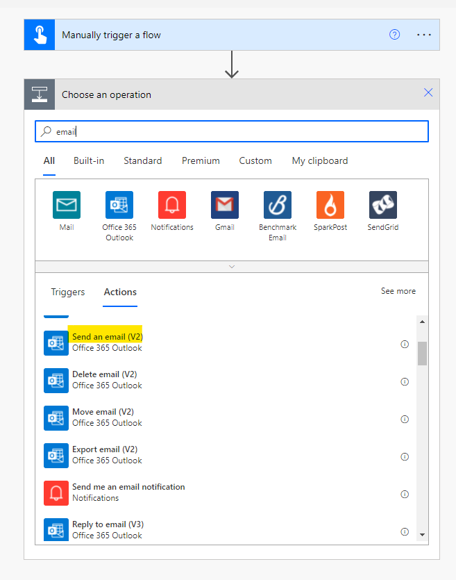Image resolution: width=456 pixels, height=580 pixels.
Task: Expand the connector list chevron
Action: 232,267
